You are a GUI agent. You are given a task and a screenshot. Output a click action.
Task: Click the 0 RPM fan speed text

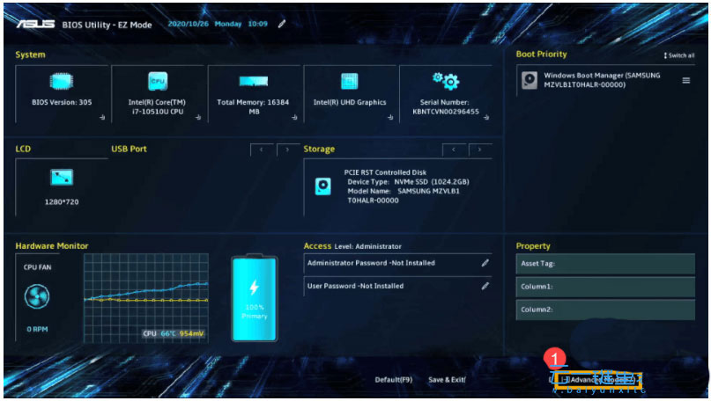click(x=37, y=329)
